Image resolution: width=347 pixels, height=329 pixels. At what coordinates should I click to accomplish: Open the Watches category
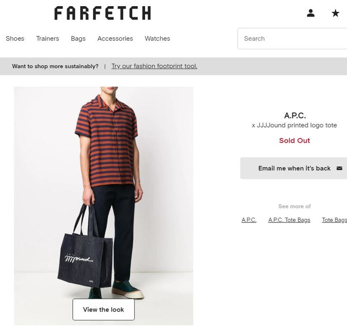coord(157,38)
